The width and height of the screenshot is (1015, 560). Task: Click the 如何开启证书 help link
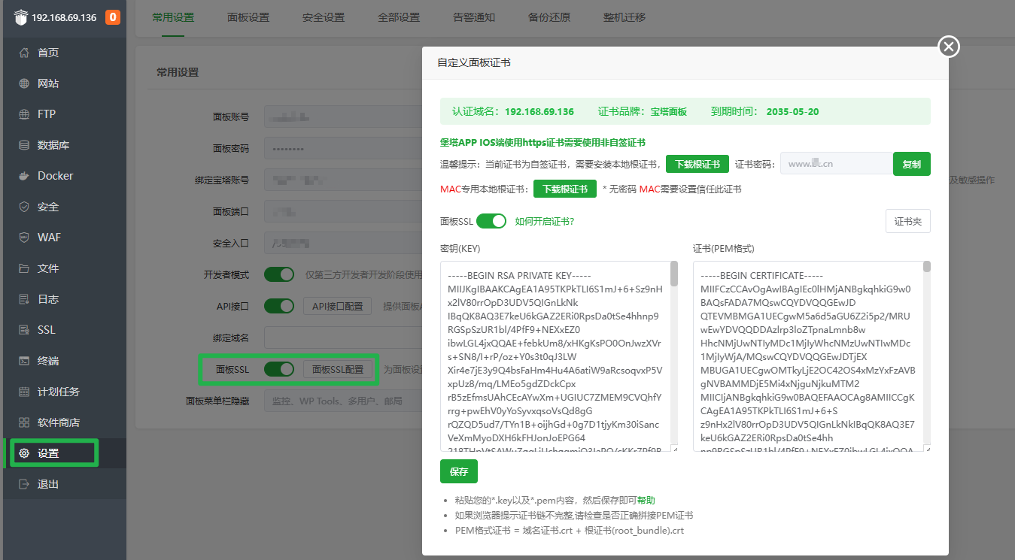(544, 222)
